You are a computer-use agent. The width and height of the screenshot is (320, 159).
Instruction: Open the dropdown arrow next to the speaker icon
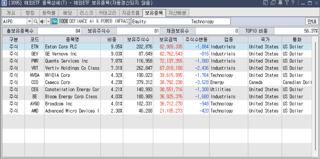(48, 21)
